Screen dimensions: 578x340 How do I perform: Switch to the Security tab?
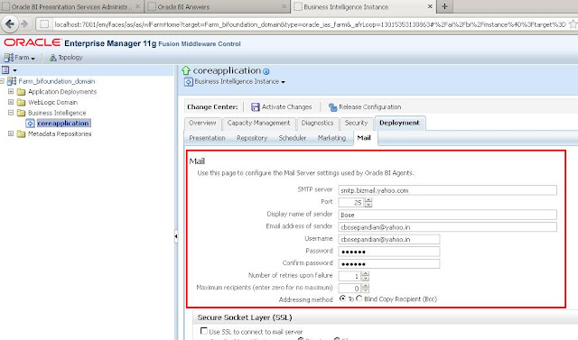[356, 124]
